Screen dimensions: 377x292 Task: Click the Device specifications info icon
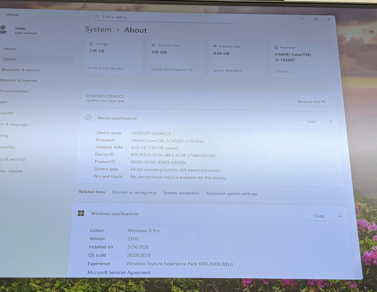point(88,117)
